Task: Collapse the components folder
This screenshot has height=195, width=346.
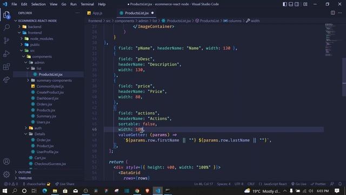Action: coord(42,56)
